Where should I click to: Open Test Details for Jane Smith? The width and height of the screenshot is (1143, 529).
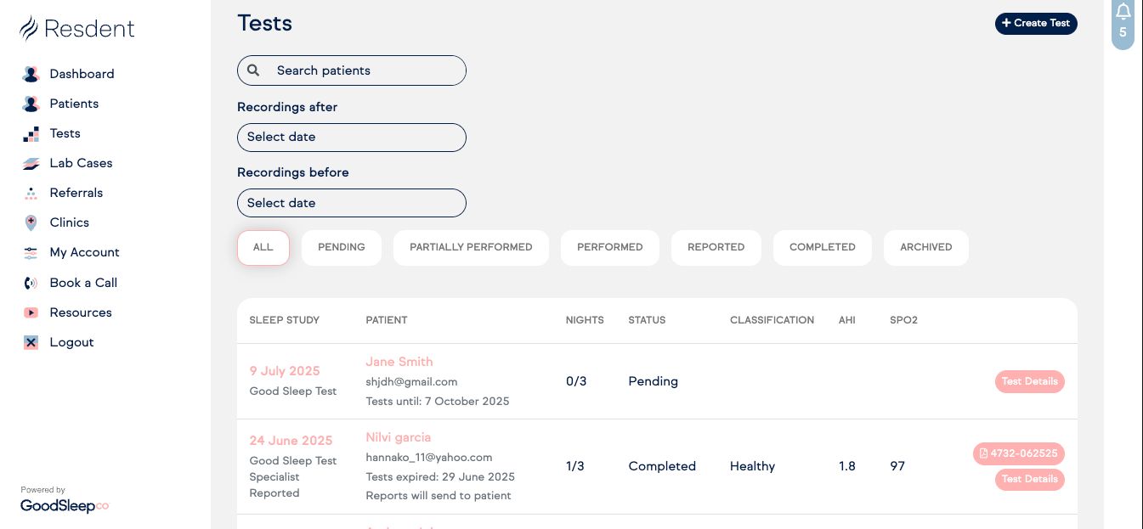(1029, 381)
